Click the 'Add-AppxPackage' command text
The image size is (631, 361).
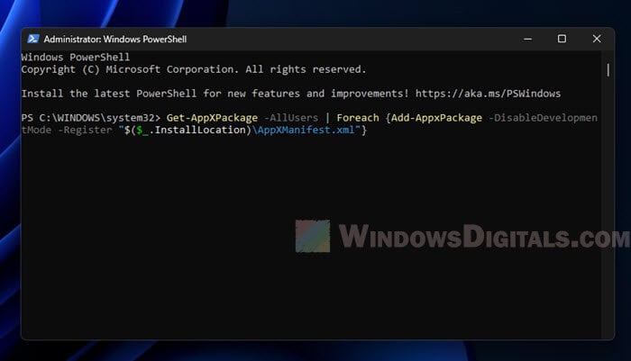point(436,118)
